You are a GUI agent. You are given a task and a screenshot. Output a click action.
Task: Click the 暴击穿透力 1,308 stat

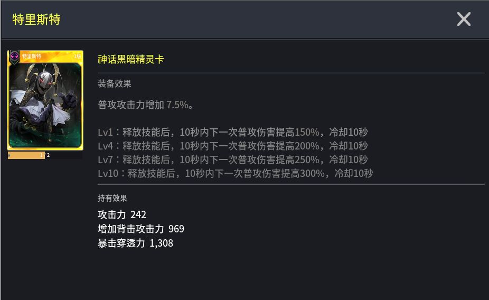(136, 243)
